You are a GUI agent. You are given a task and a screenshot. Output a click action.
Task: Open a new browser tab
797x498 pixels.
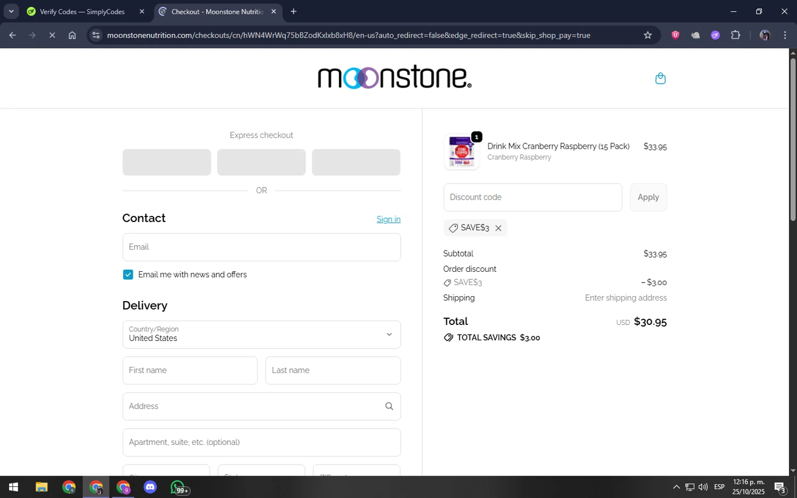[x=293, y=12]
